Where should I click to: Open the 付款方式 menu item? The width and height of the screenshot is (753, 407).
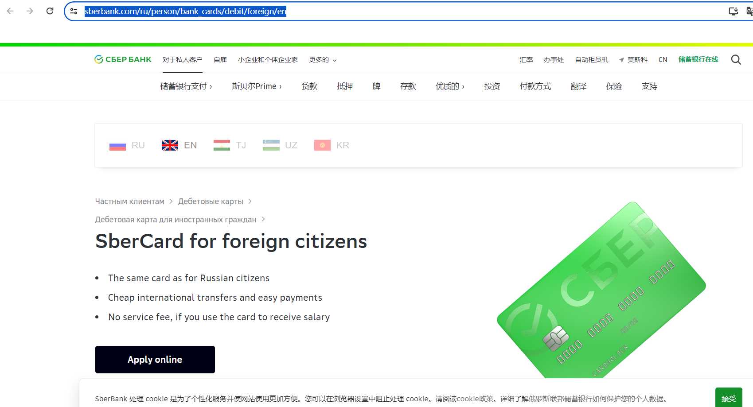tap(535, 86)
